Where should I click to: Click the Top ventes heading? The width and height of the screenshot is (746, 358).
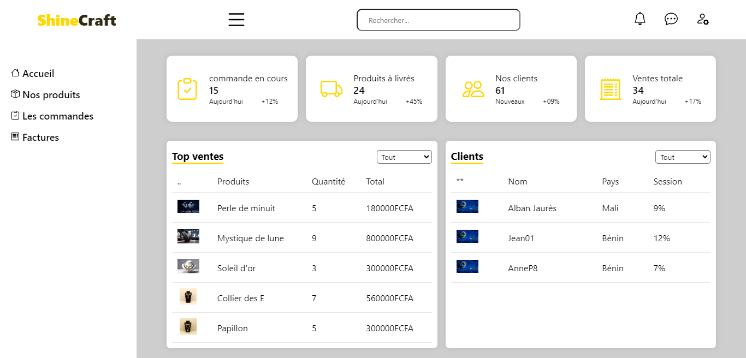(198, 157)
